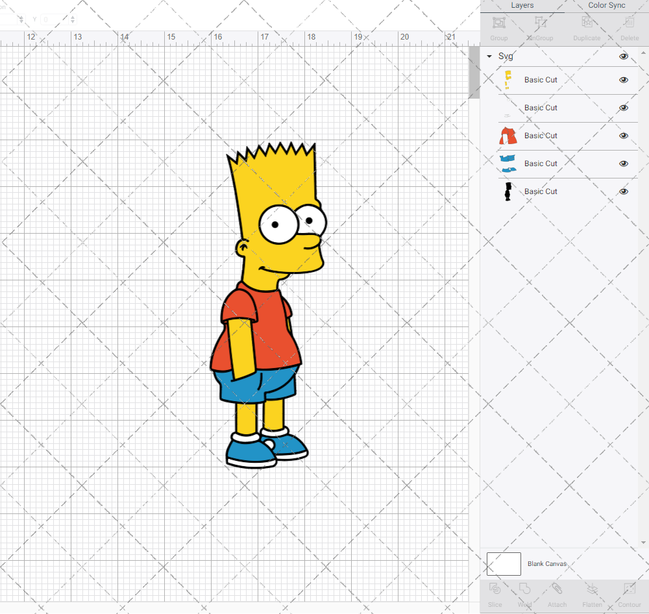Hide the blue Basic Cut layer
The image size is (649, 614).
pos(623,164)
